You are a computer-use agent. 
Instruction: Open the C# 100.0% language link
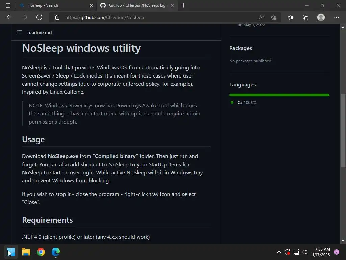[244, 102]
